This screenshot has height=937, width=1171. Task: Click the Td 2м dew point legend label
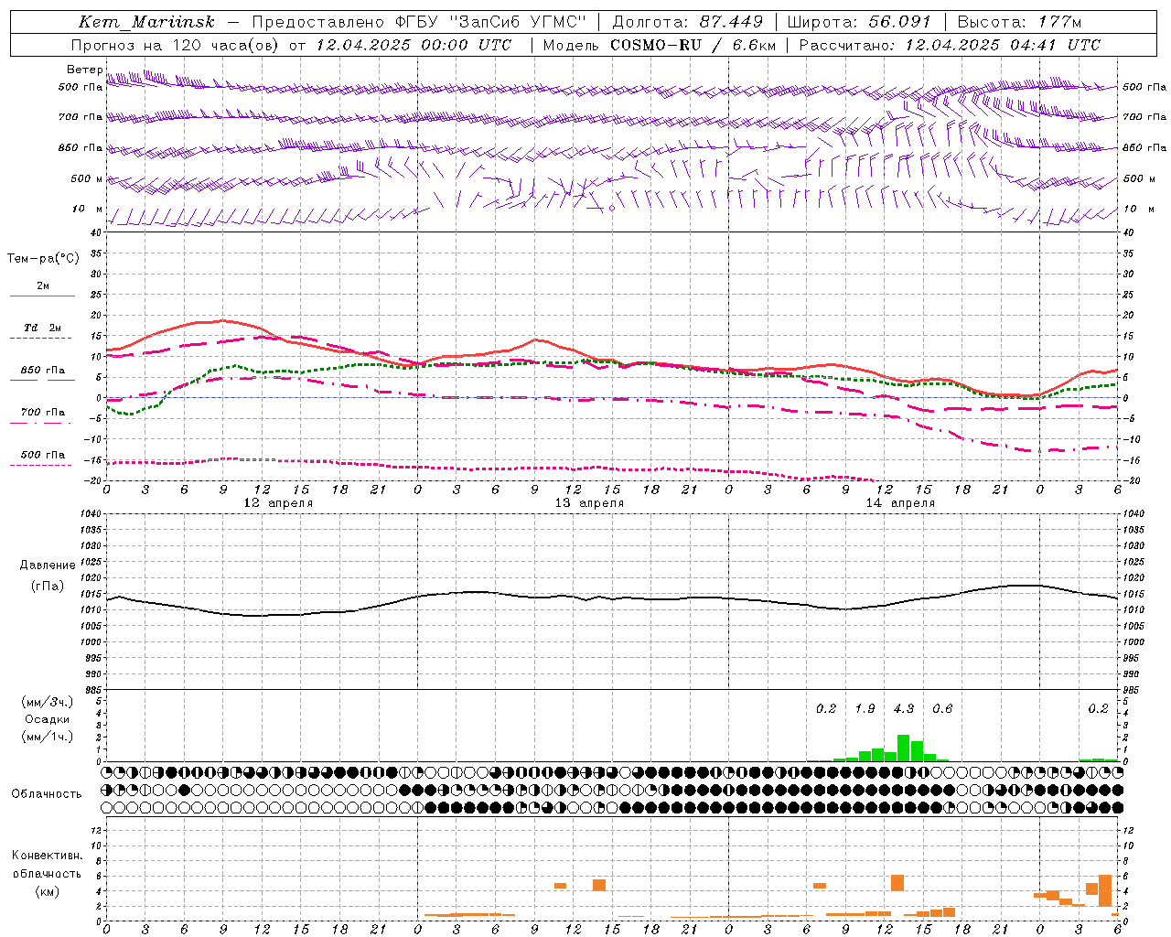point(43,328)
